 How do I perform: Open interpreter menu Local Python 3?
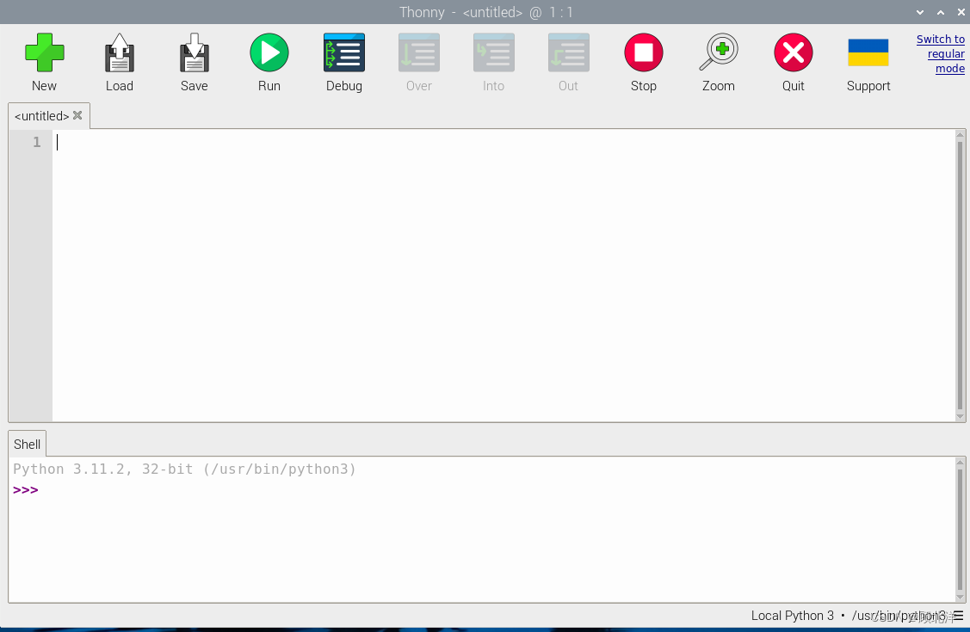(848, 616)
